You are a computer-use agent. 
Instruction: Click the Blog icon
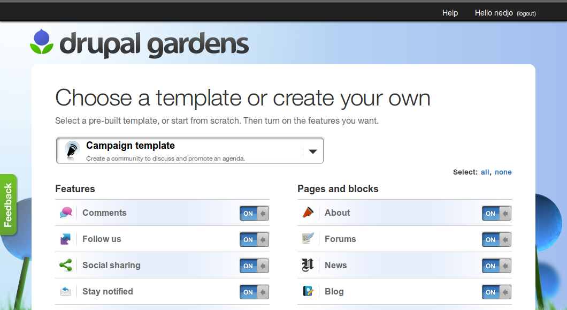(308, 291)
